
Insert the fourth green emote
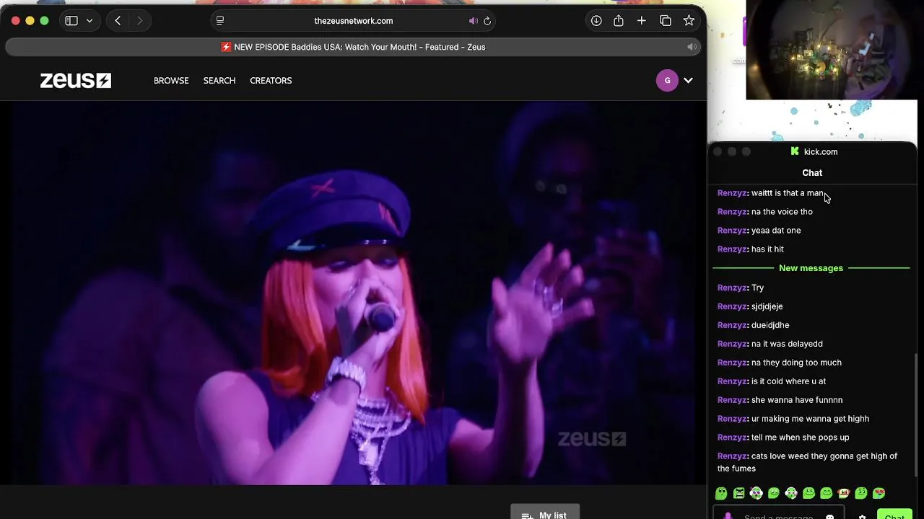[x=774, y=493]
